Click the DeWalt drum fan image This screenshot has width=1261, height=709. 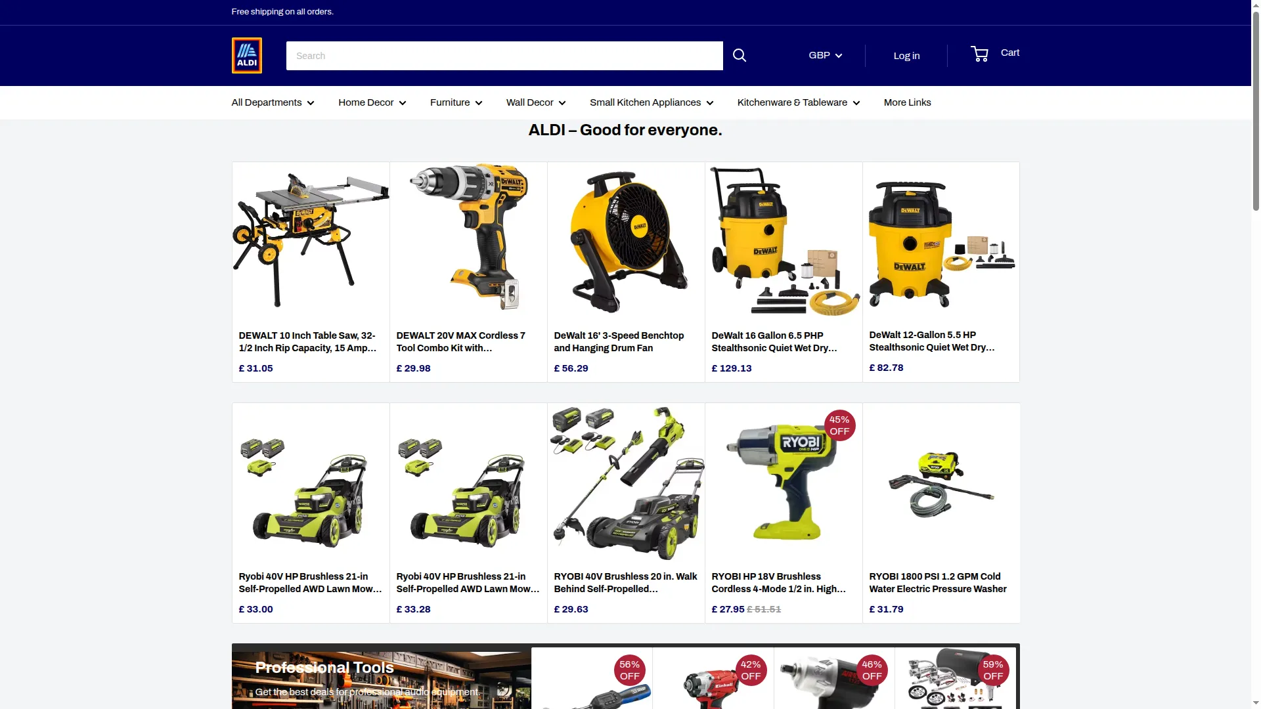626,241
